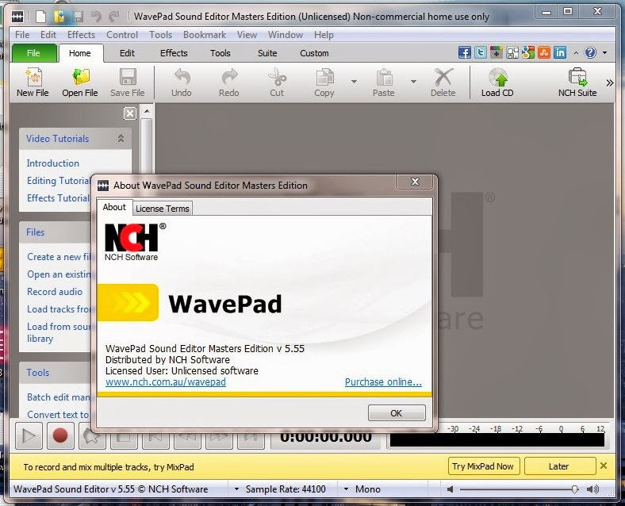Expand the Paste dropdown arrow

pyautogui.click(x=414, y=82)
